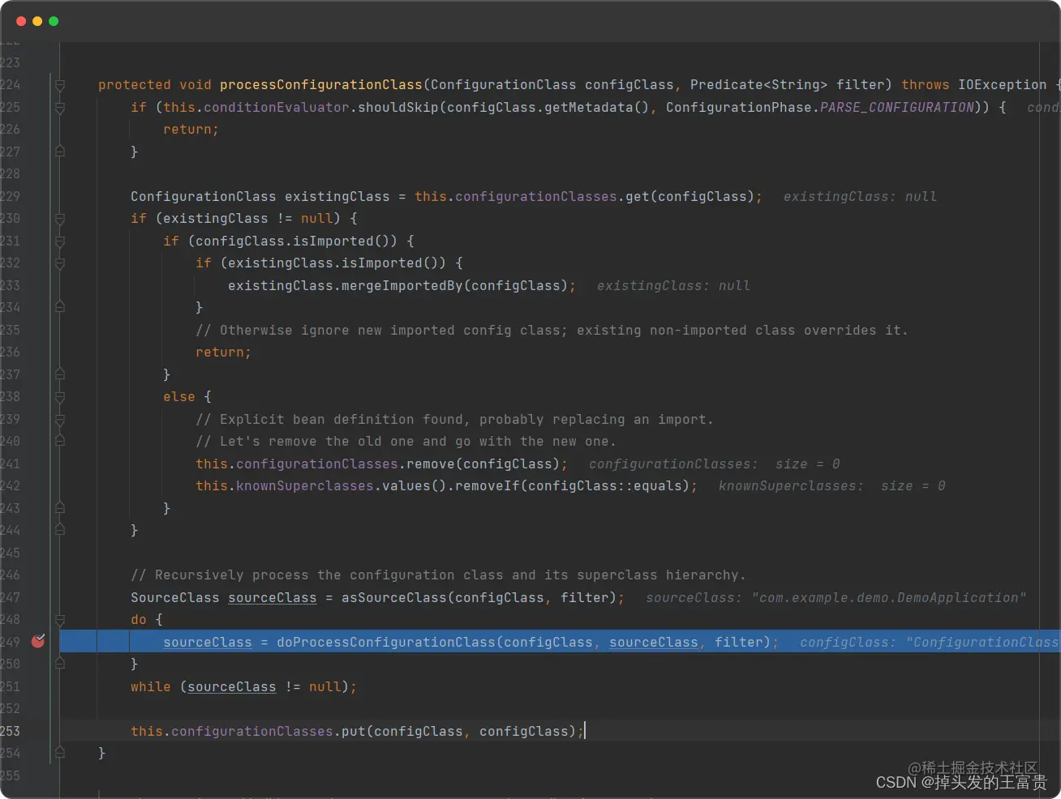This screenshot has width=1061, height=799.
Task: Click the inline hint 'knownSuperclasses: size = 0'
Action: (x=832, y=485)
